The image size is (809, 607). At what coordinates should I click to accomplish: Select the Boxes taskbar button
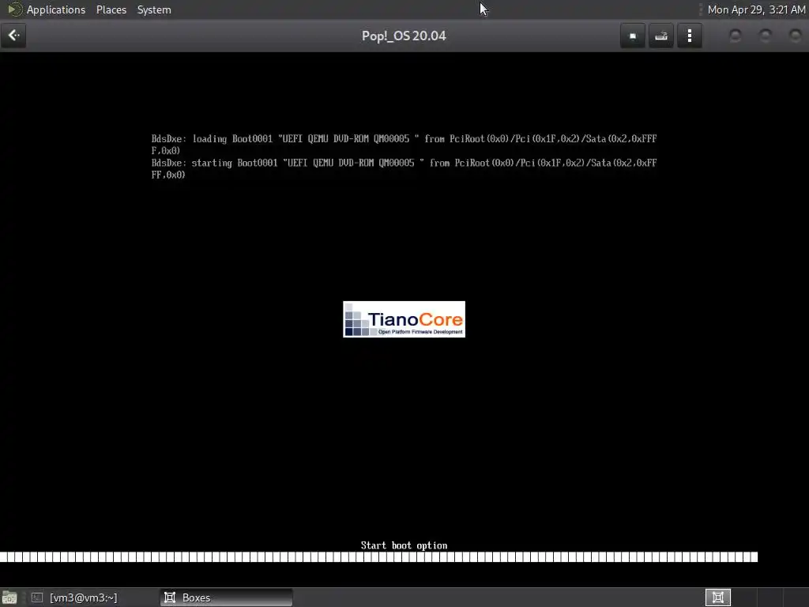pos(227,598)
